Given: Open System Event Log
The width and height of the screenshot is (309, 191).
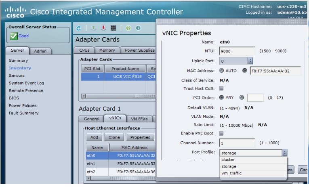Looking at the screenshot, I should coord(26,83).
